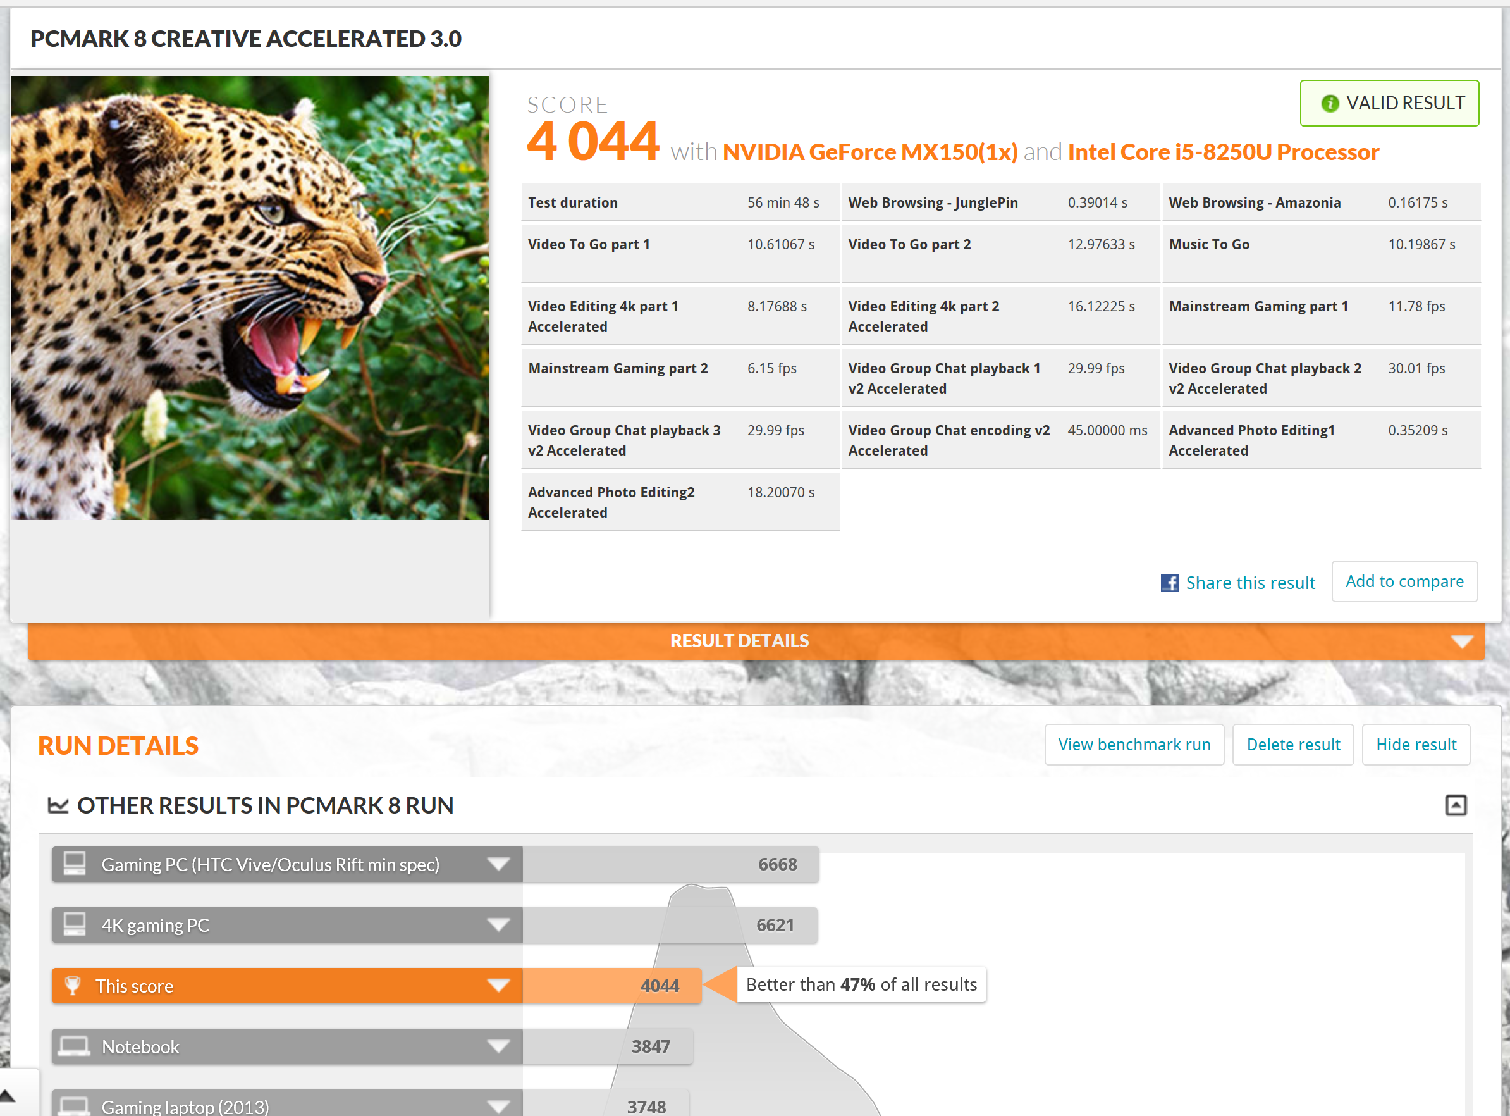Screen dimensions: 1510x1116
Task: Click the PCMARK 8 CREATIVE ACCELERATED 3.0 title
Action: click(x=246, y=39)
